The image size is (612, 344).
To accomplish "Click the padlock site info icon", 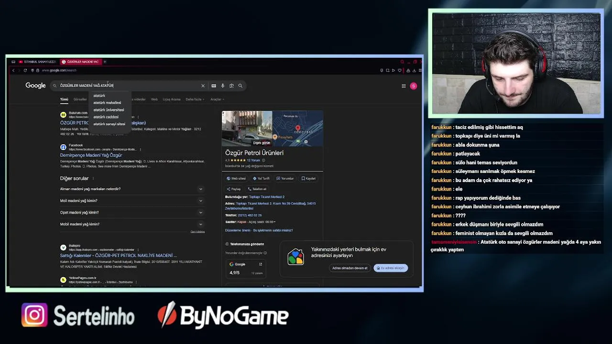I will point(37,70).
